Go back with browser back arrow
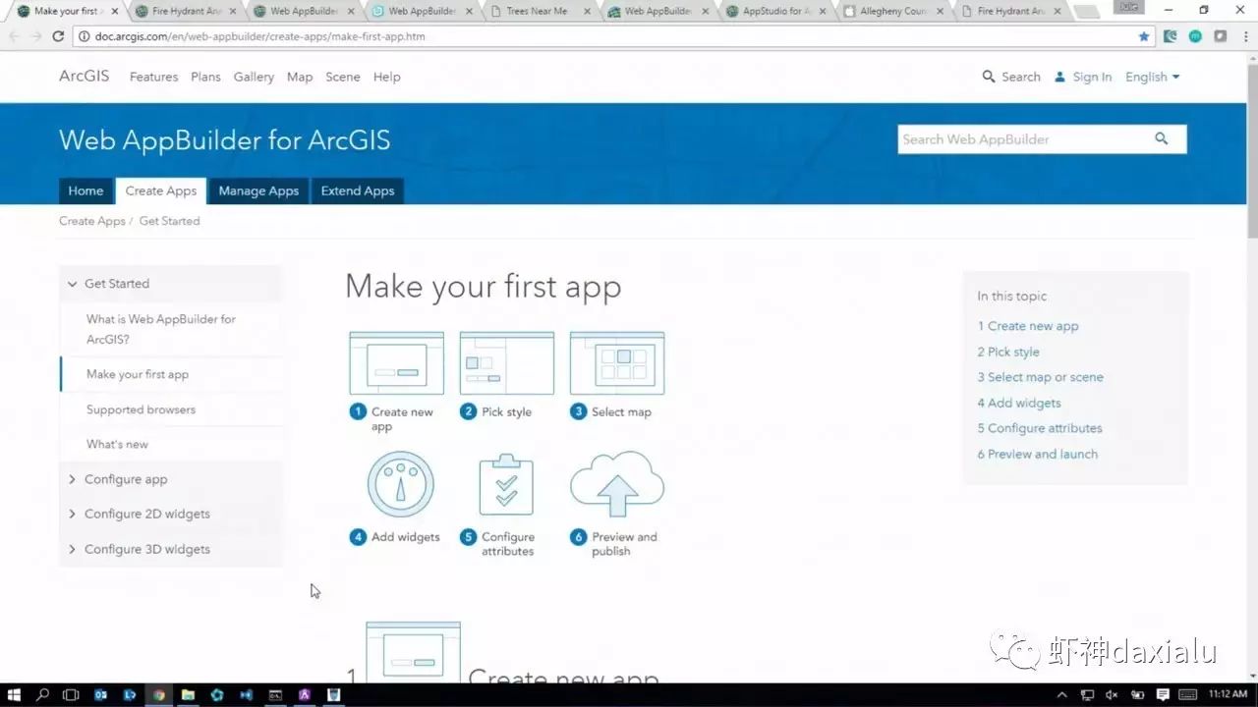 (x=14, y=36)
